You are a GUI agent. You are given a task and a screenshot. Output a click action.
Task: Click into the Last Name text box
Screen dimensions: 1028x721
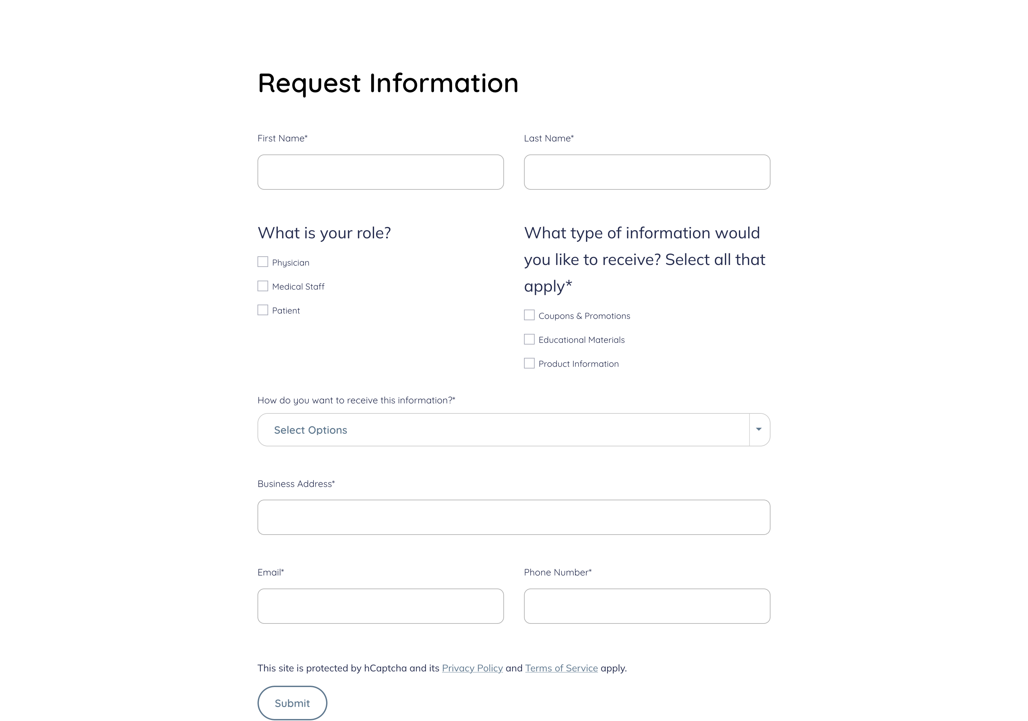647,172
